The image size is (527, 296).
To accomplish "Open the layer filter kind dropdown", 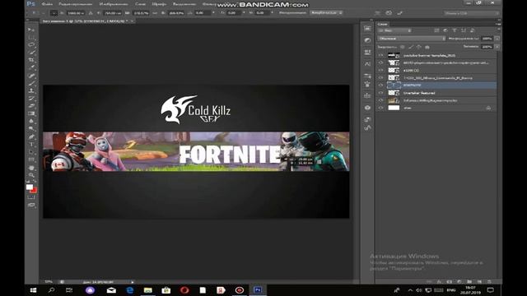I will click(x=394, y=30).
